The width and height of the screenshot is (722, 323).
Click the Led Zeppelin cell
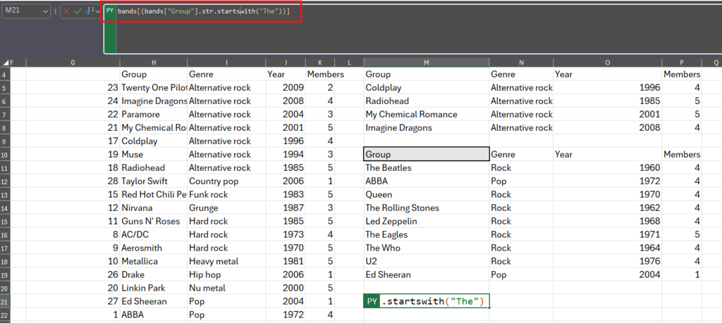pyautogui.click(x=427, y=221)
